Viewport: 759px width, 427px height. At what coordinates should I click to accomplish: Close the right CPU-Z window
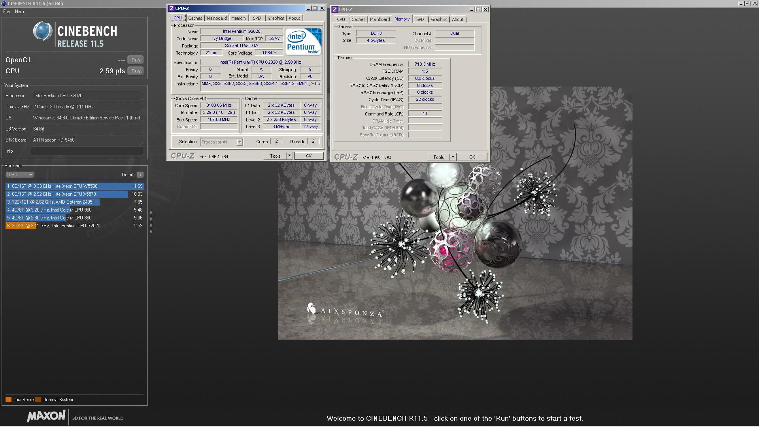(485, 9)
